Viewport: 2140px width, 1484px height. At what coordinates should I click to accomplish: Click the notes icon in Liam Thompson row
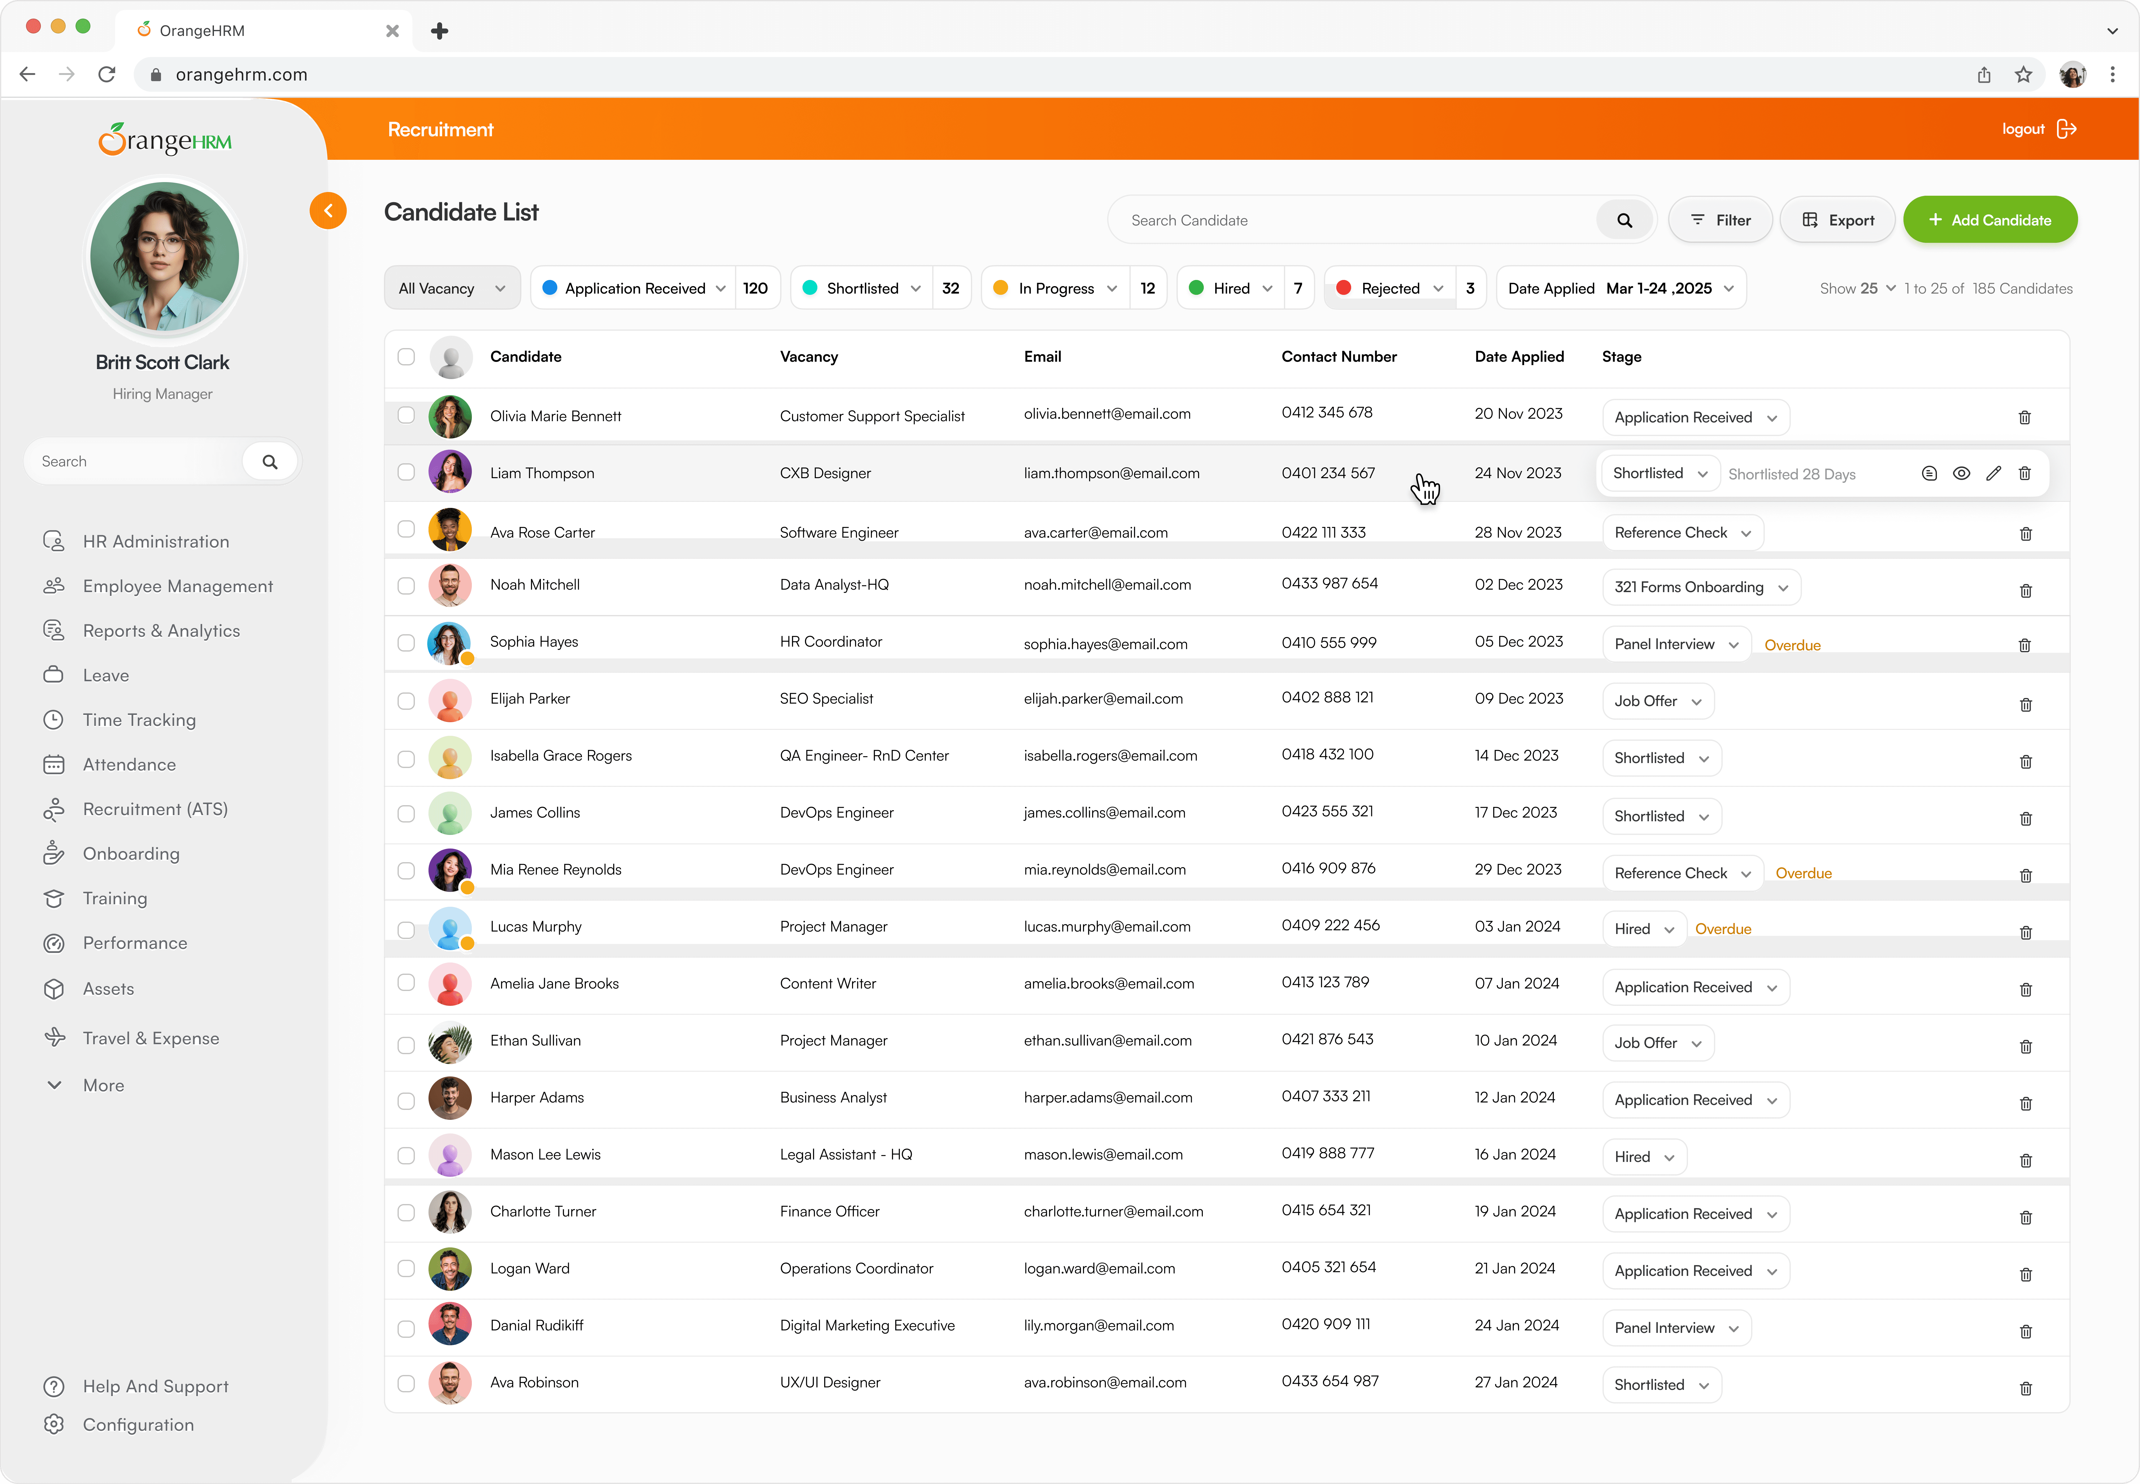pyautogui.click(x=1929, y=473)
